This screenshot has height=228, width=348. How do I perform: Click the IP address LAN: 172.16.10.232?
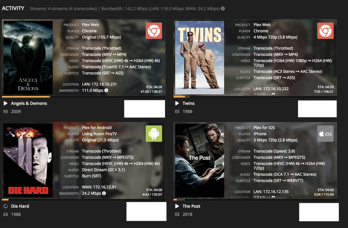coord(271,88)
